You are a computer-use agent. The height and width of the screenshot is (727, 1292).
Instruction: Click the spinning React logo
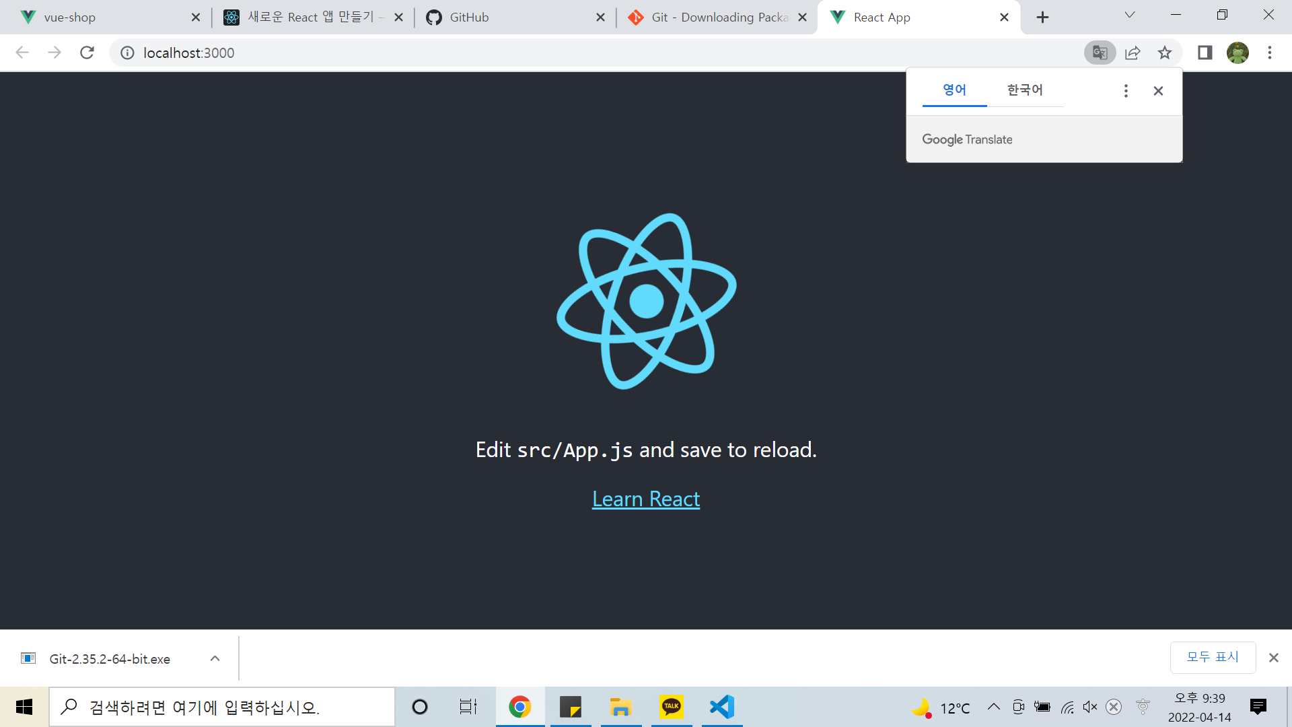click(x=646, y=301)
